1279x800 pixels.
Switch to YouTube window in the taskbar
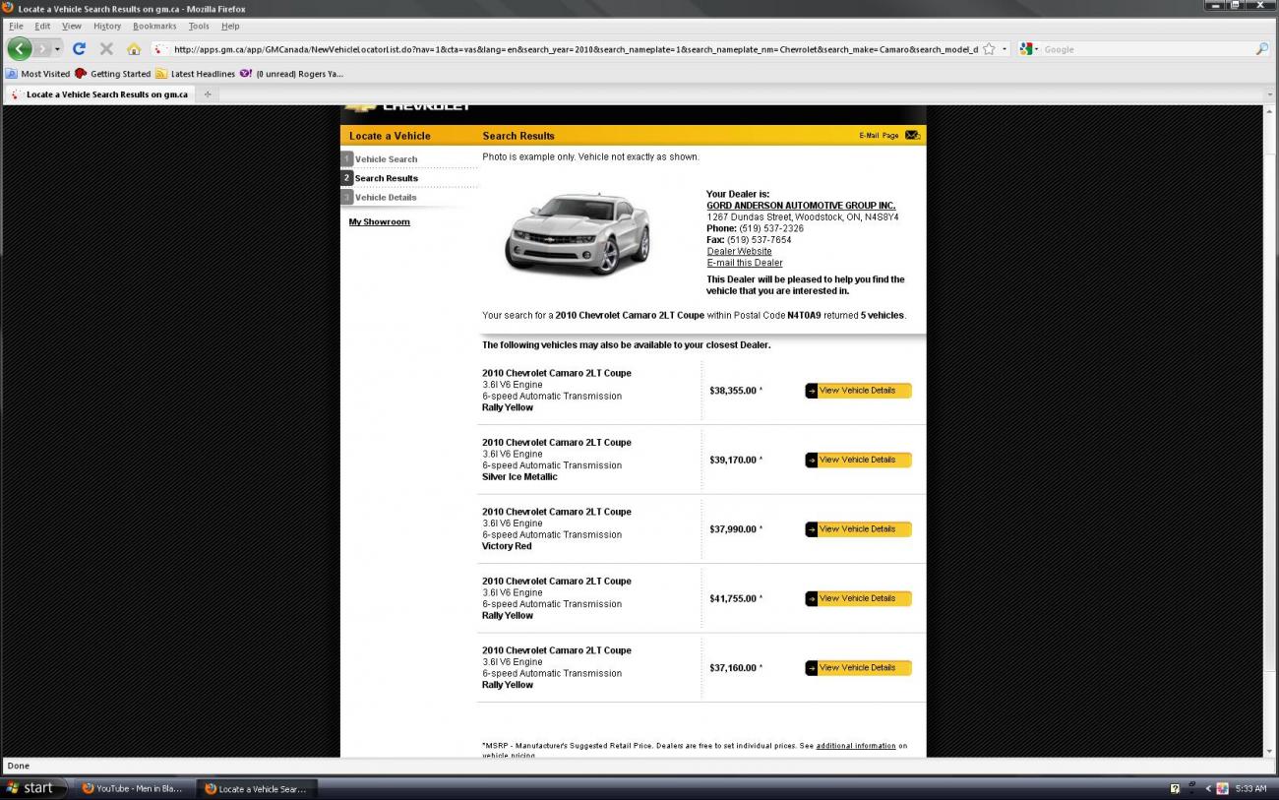(x=131, y=788)
